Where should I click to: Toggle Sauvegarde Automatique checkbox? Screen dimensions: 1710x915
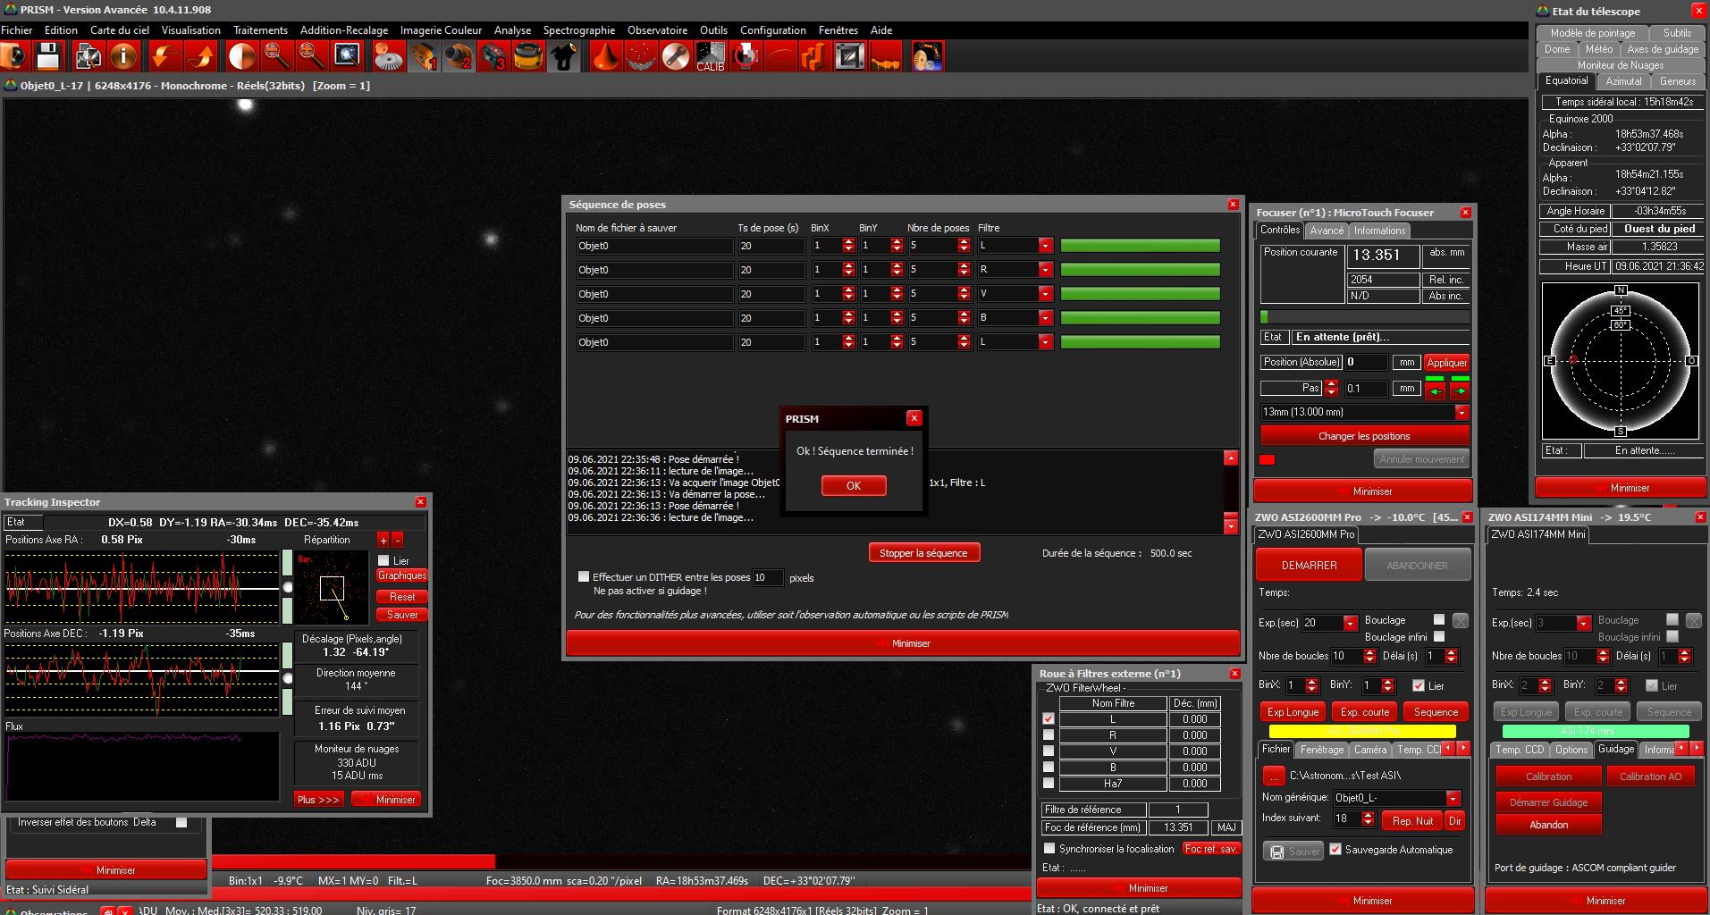tap(1335, 850)
